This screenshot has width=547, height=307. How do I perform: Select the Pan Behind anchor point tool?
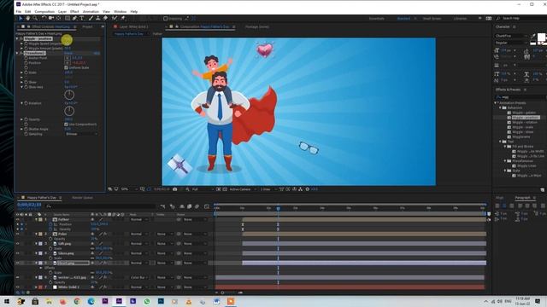[59, 18]
